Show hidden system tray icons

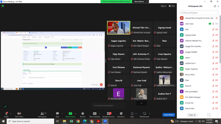click(196, 121)
